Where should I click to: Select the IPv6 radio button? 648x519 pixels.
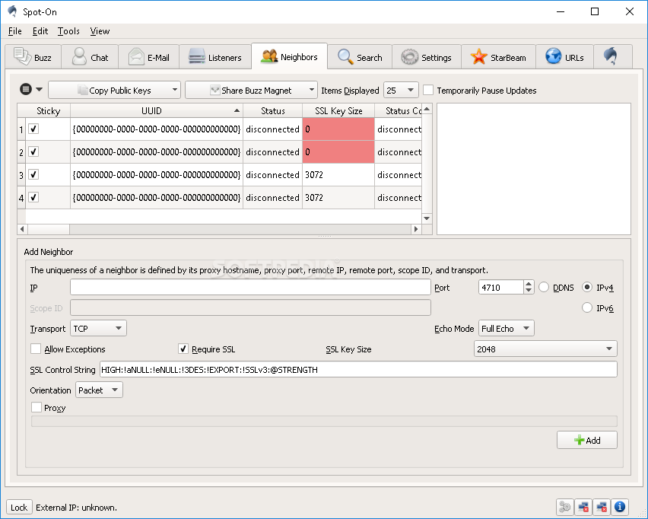[x=587, y=307]
